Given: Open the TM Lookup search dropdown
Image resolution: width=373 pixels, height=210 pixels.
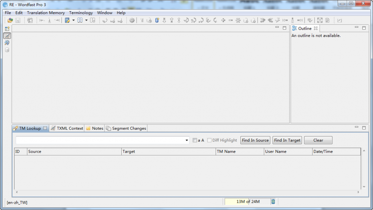Looking at the screenshot, I should click(x=187, y=140).
